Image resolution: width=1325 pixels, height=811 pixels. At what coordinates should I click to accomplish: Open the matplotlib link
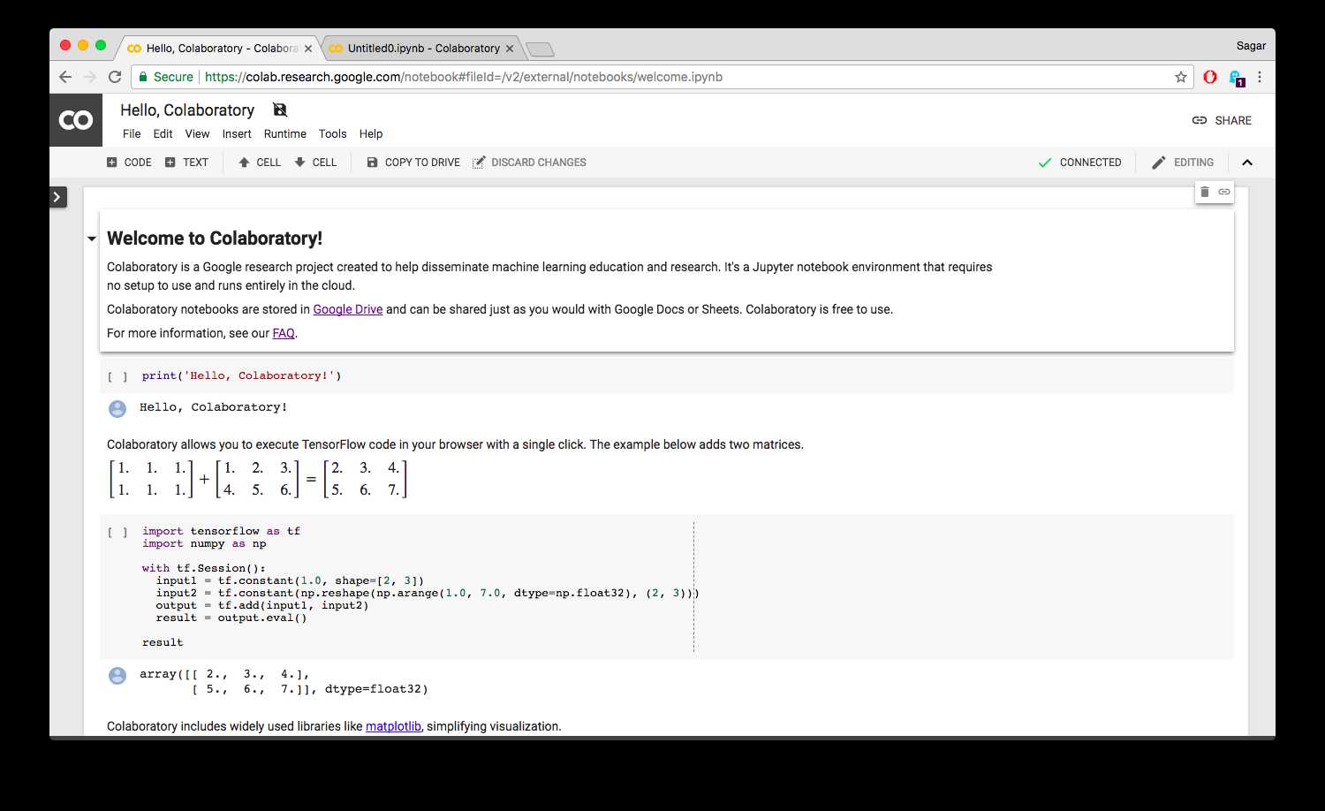click(x=393, y=726)
